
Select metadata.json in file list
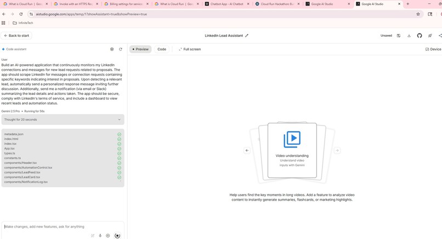click(14, 134)
